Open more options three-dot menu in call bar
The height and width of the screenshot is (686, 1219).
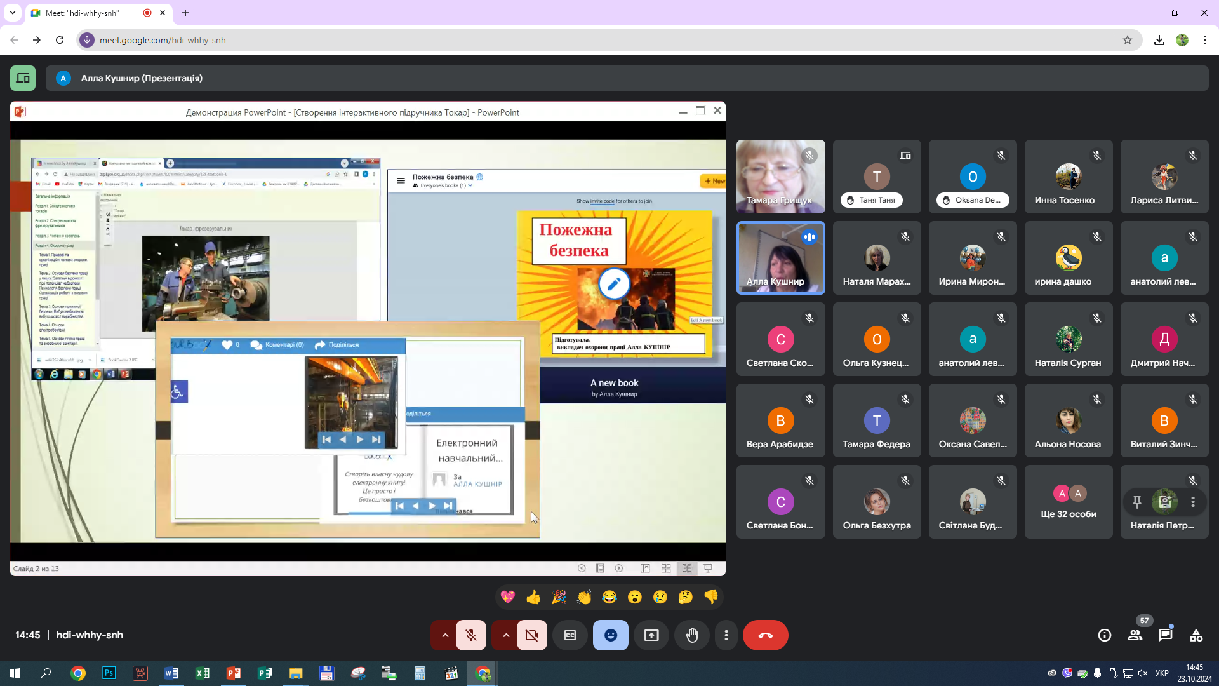click(x=726, y=635)
